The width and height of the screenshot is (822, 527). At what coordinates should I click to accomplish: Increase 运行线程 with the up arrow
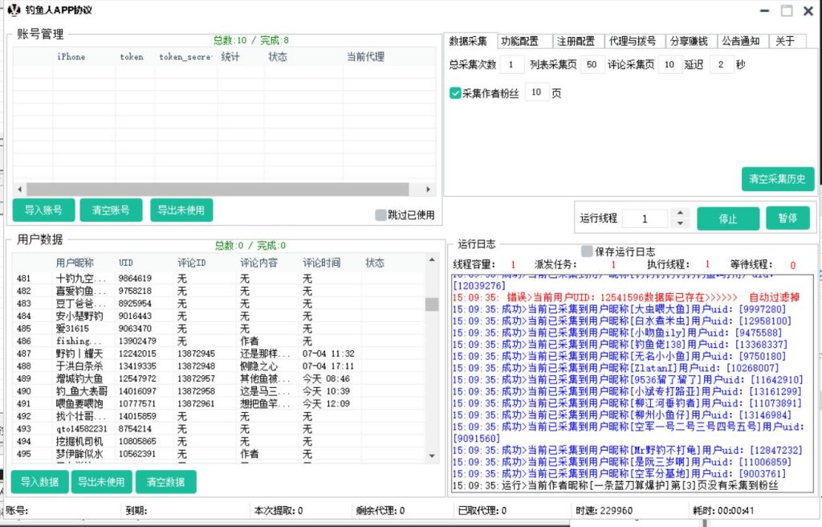coord(680,214)
